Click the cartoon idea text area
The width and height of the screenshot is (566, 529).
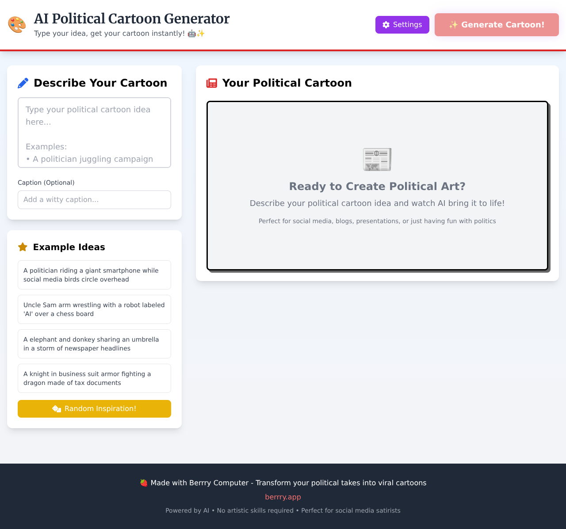tap(94, 132)
